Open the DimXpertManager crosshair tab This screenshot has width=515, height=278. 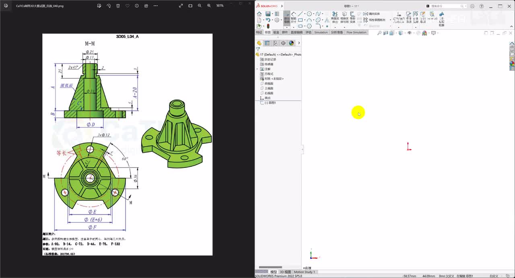pyautogui.click(x=283, y=43)
